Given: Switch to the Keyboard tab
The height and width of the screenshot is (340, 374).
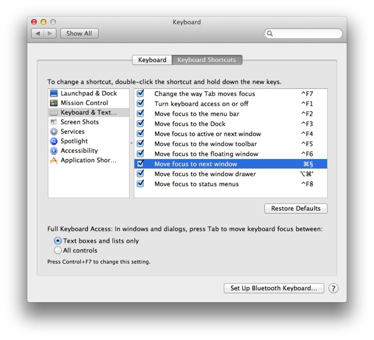Looking at the screenshot, I should [x=152, y=60].
